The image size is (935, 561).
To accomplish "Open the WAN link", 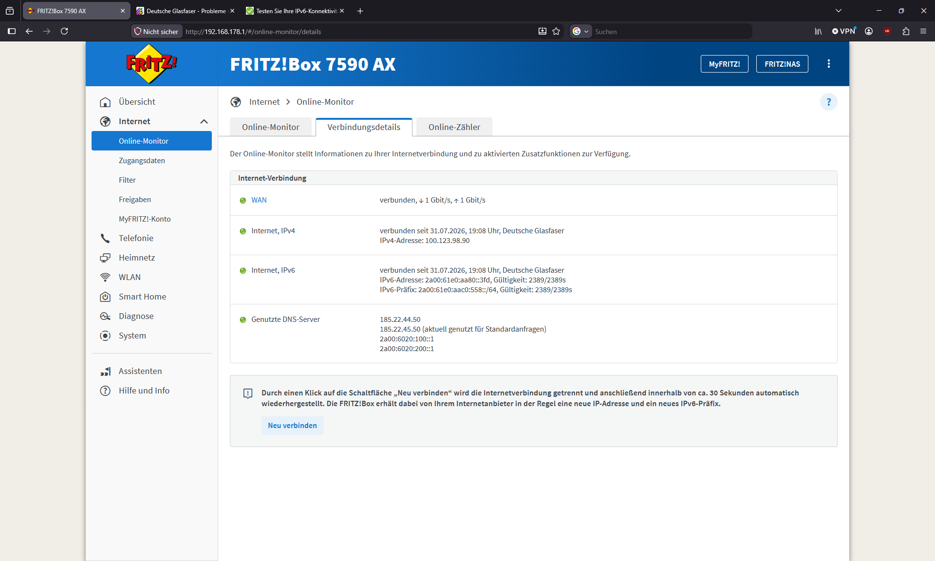I will pyautogui.click(x=259, y=200).
